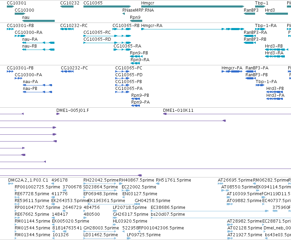Click the EC38686.5prime EST label
This screenshot has height=240, width=291.
click(x=168, y=208)
